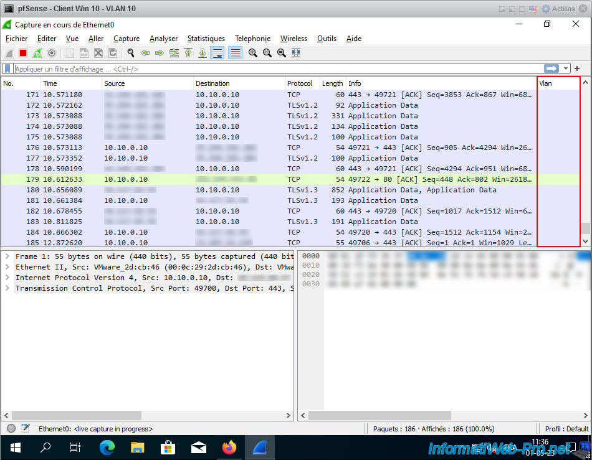The height and width of the screenshot is (460, 592).
Task: Open the Vue menu
Action: point(72,39)
